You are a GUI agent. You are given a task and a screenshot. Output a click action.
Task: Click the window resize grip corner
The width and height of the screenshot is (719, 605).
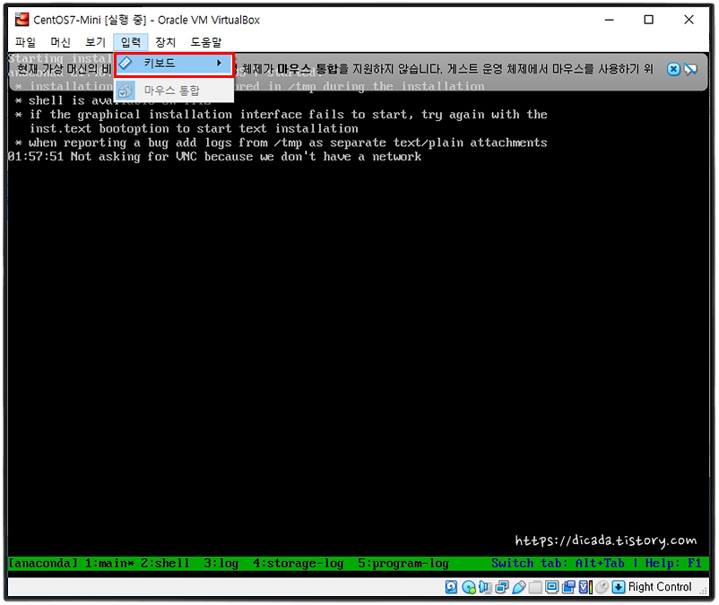704,591
